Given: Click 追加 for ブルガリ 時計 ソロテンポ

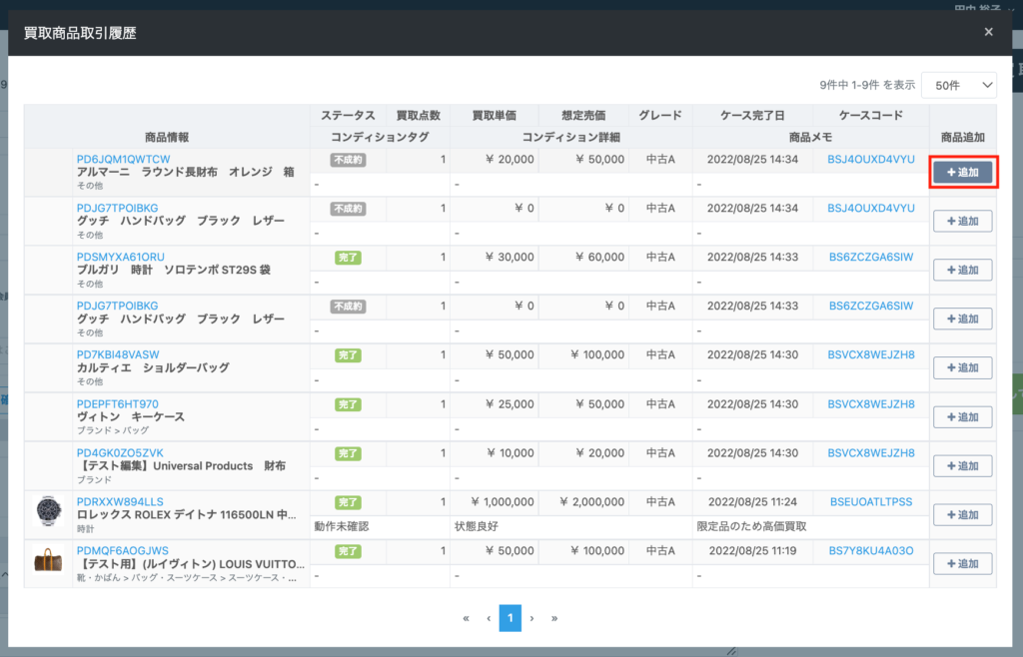Looking at the screenshot, I should (x=962, y=271).
